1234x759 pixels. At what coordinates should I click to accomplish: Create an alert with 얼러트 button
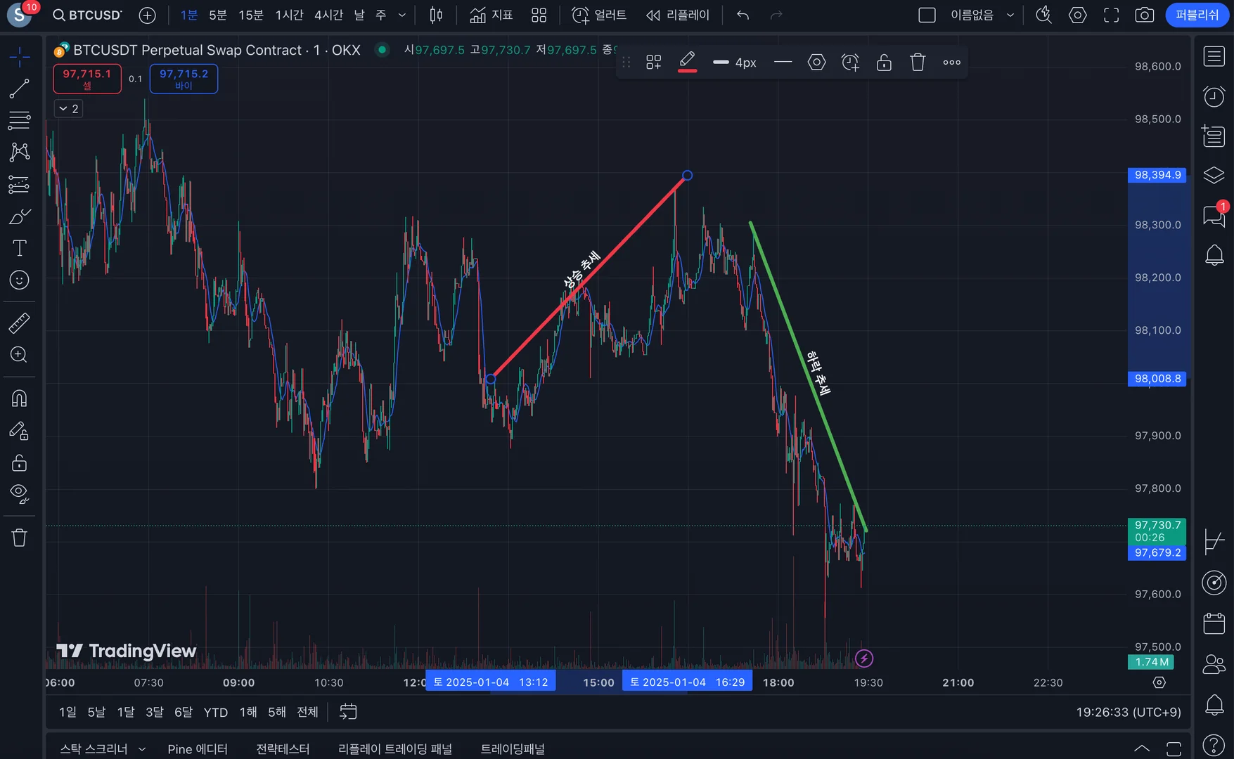tap(599, 15)
